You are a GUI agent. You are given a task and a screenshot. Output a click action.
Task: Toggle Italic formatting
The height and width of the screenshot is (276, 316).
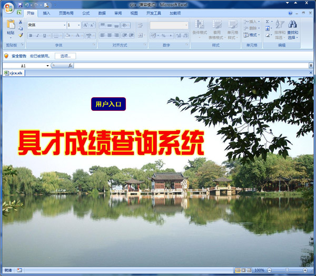[37, 35]
